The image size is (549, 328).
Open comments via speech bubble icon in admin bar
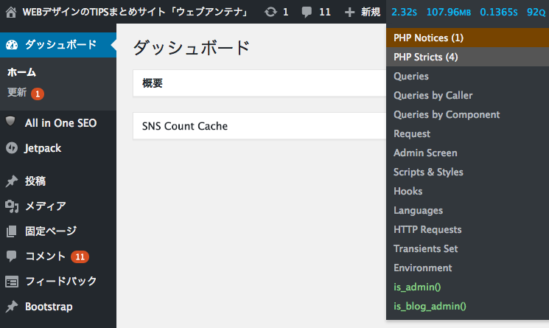pos(307,13)
